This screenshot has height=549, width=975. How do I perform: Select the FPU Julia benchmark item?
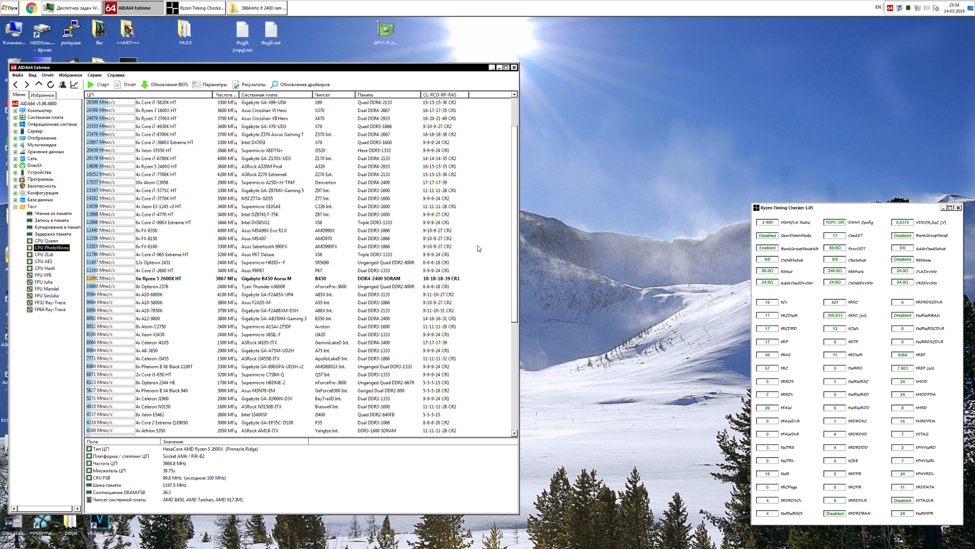pyautogui.click(x=43, y=282)
